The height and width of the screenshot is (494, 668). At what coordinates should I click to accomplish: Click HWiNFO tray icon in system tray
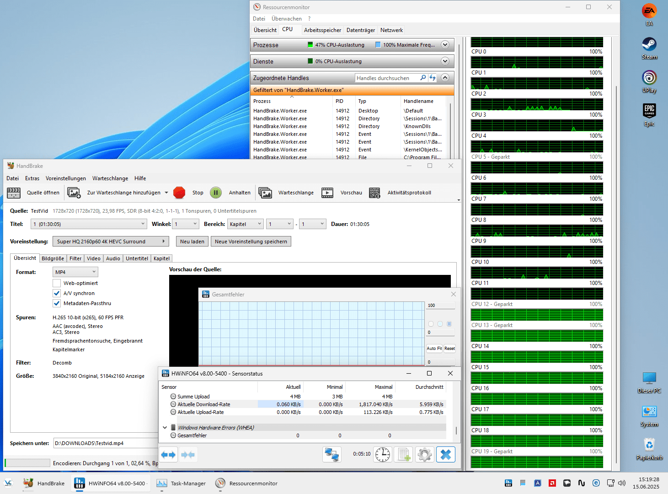[x=508, y=483]
